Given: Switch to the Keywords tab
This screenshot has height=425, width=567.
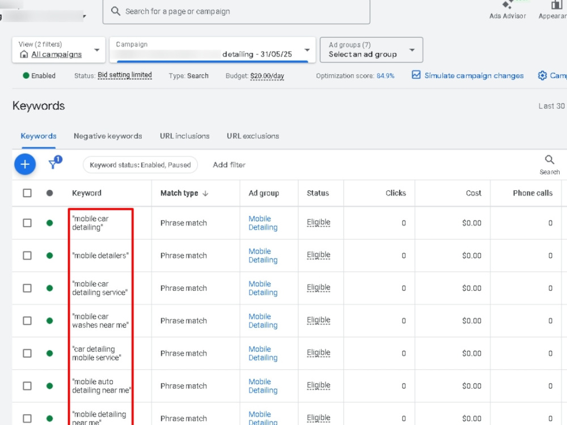Looking at the screenshot, I should click(39, 136).
